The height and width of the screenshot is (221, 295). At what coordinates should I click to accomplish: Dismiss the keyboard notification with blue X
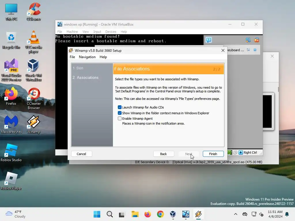click(x=255, y=50)
